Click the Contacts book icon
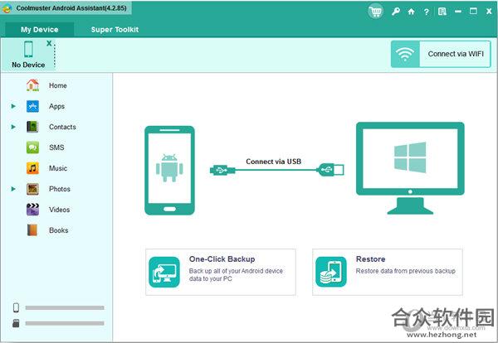This screenshot has height=343, width=498. pos(32,127)
